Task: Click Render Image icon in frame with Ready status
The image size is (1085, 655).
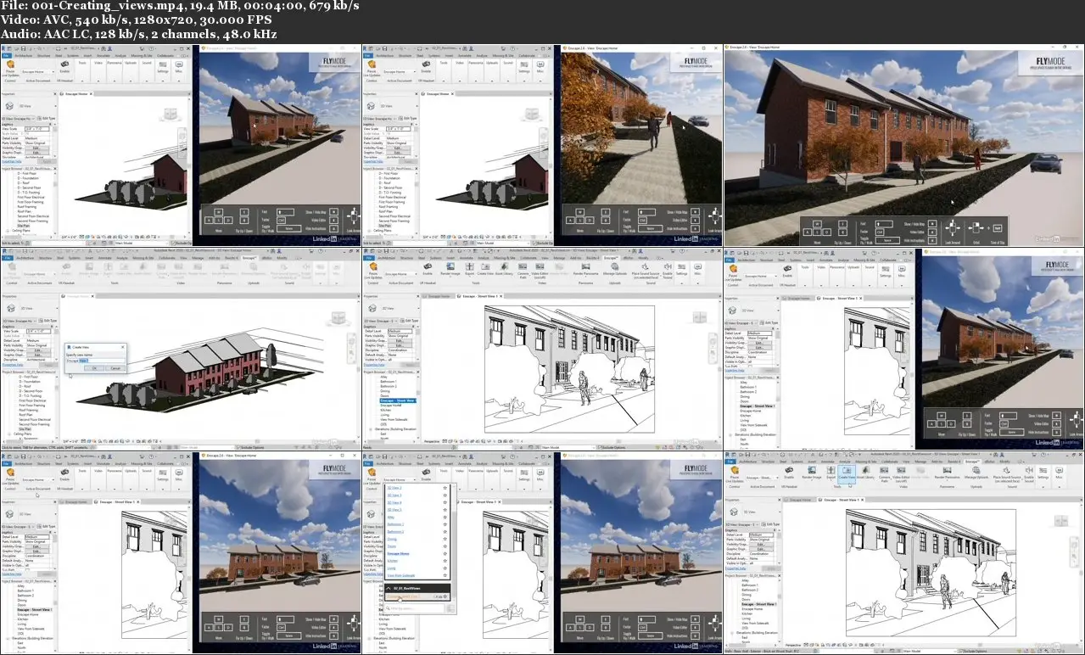Action: point(450,267)
